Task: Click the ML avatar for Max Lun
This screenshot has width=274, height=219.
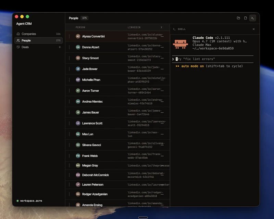Action: click(78, 134)
